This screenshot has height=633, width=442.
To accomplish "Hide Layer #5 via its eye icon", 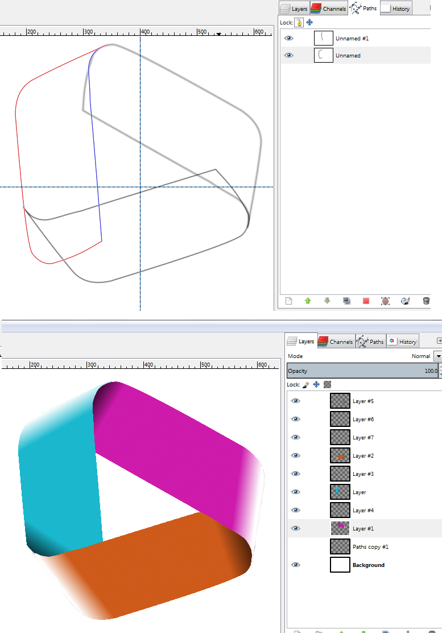I will click(296, 401).
